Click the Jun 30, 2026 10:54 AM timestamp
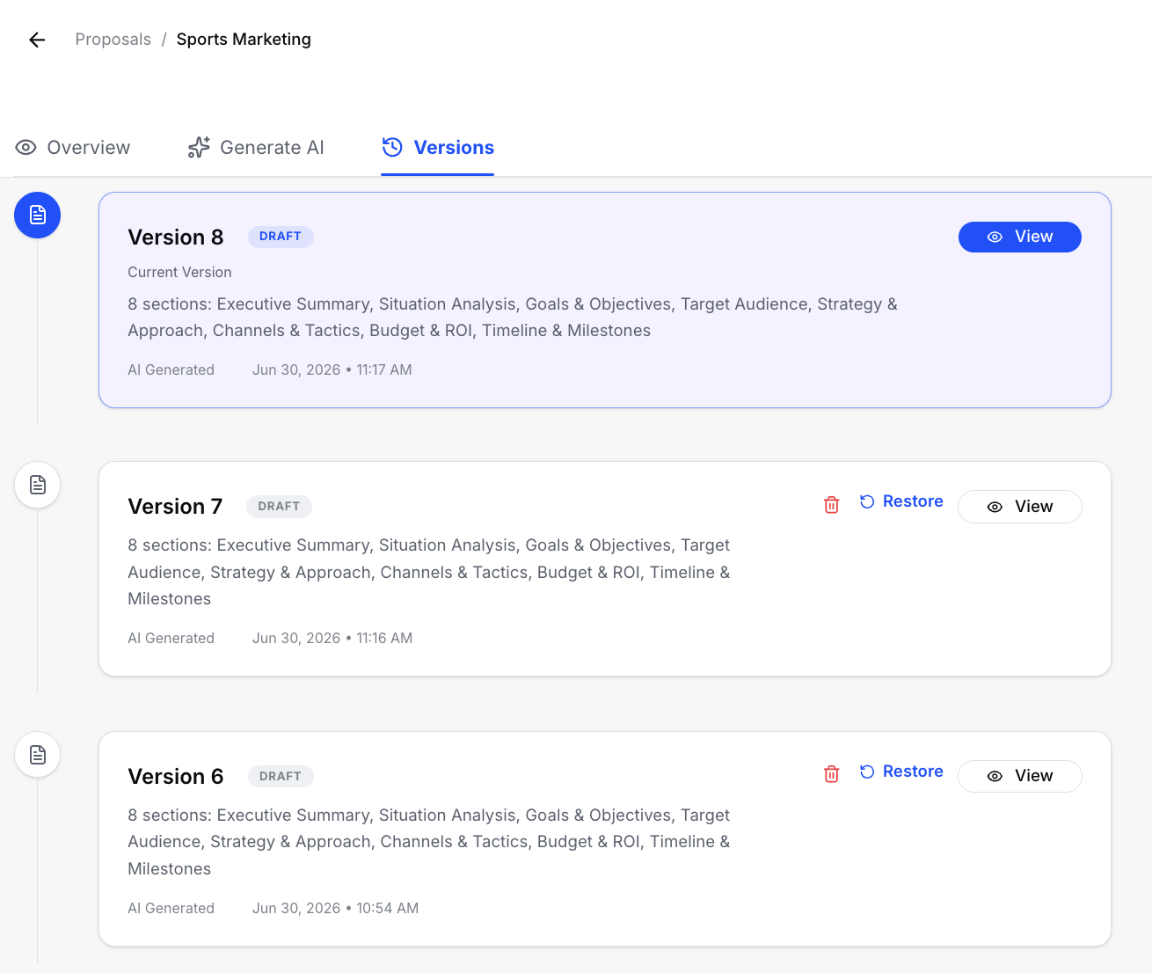Screen dimensions: 1152x973 coord(336,909)
